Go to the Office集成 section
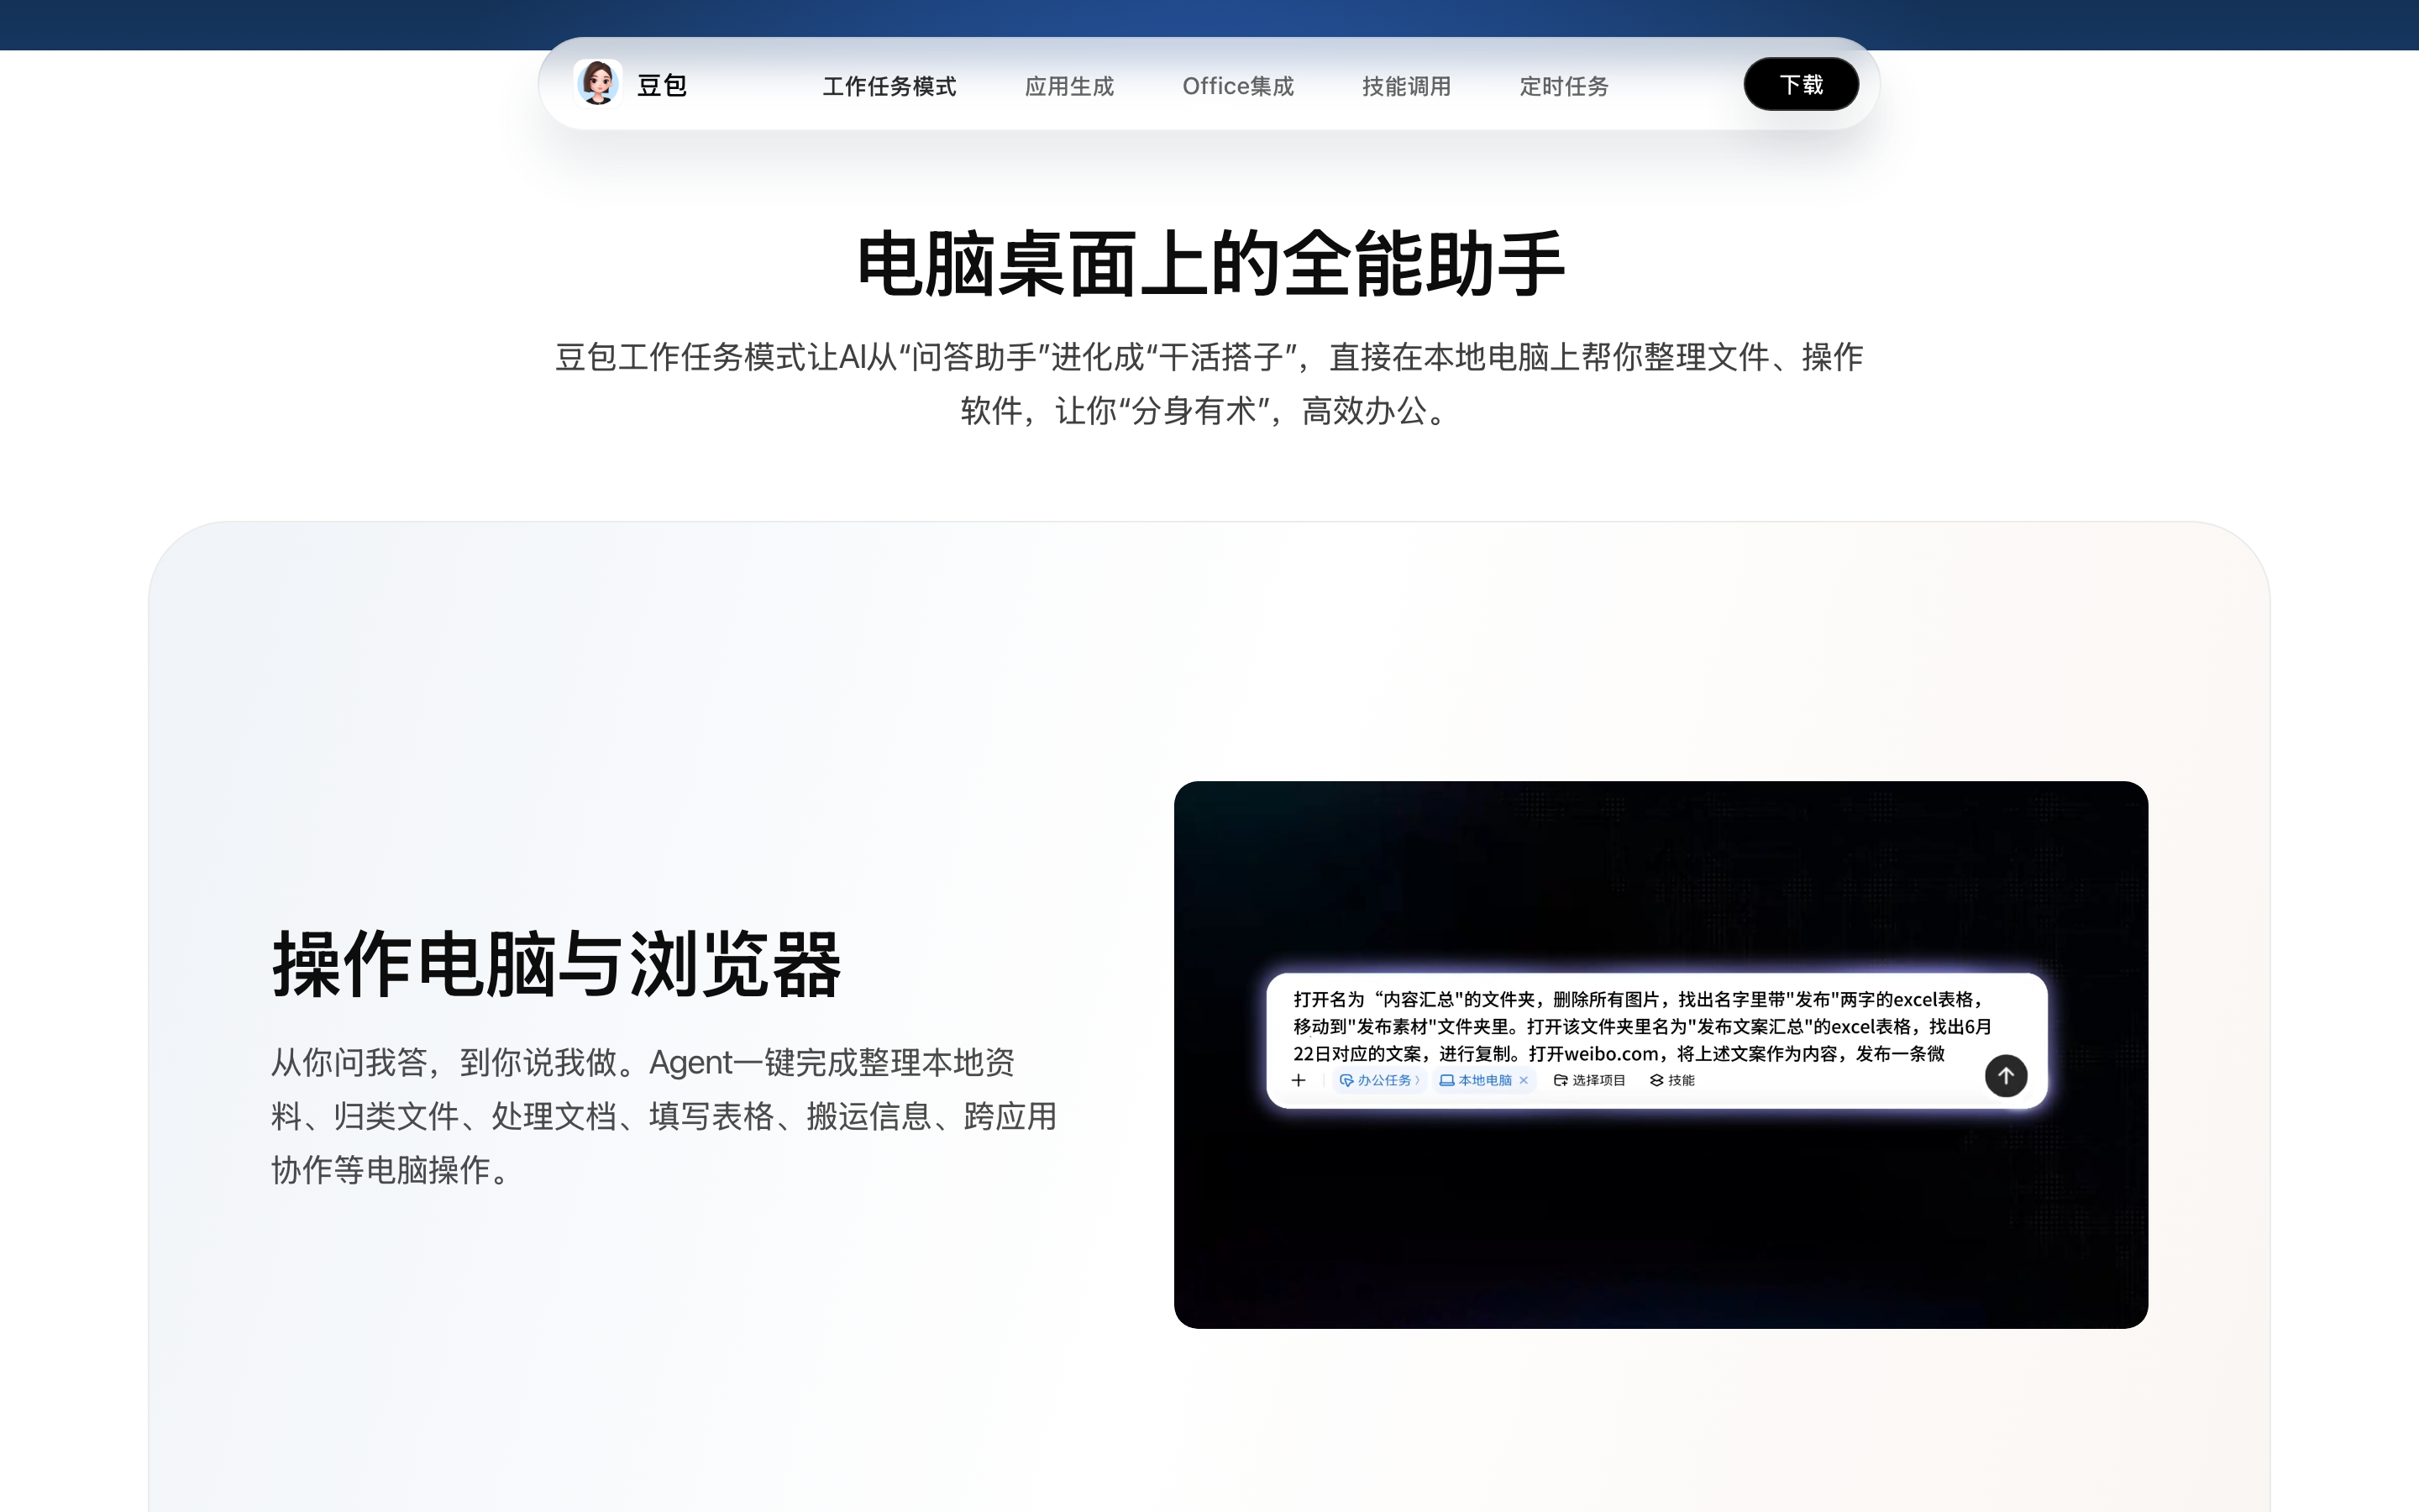2419x1512 pixels. pyautogui.click(x=1237, y=86)
